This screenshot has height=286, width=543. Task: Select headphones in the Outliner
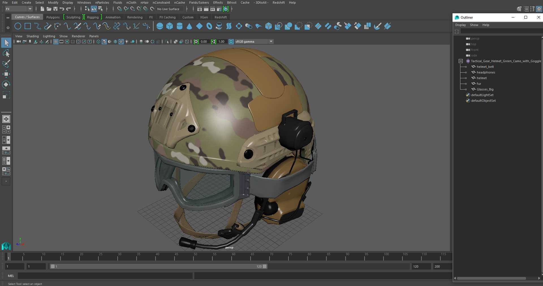[486, 72]
